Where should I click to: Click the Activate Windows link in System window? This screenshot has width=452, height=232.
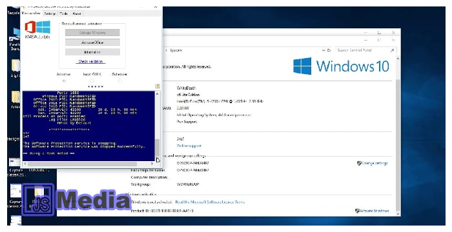pos(374,211)
